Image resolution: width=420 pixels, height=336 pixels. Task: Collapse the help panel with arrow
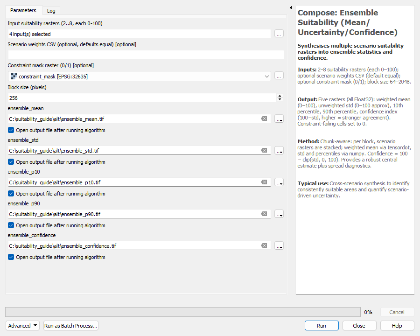(291, 7)
